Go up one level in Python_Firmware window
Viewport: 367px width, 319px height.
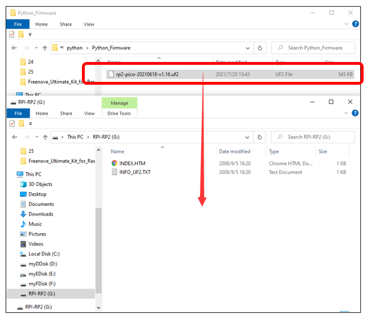(45, 48)
